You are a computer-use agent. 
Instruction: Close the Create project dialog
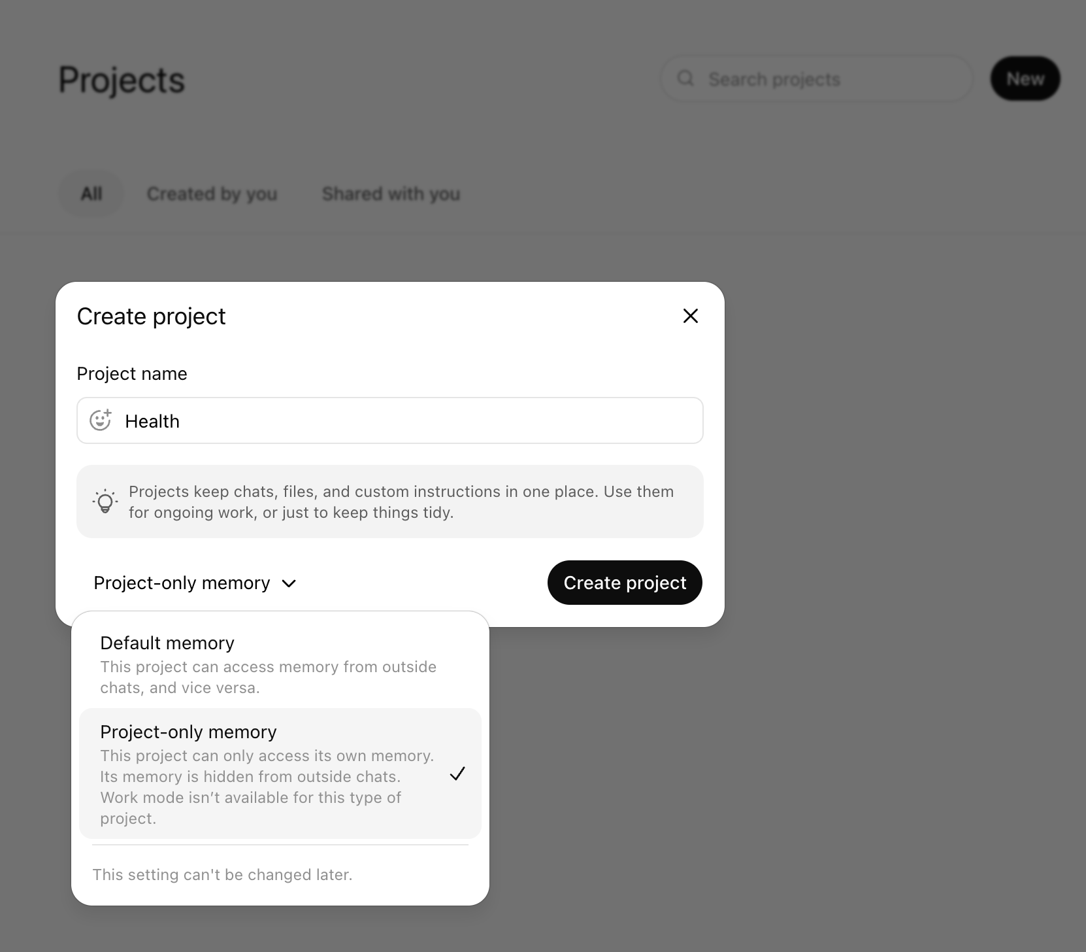coord(690,316)
